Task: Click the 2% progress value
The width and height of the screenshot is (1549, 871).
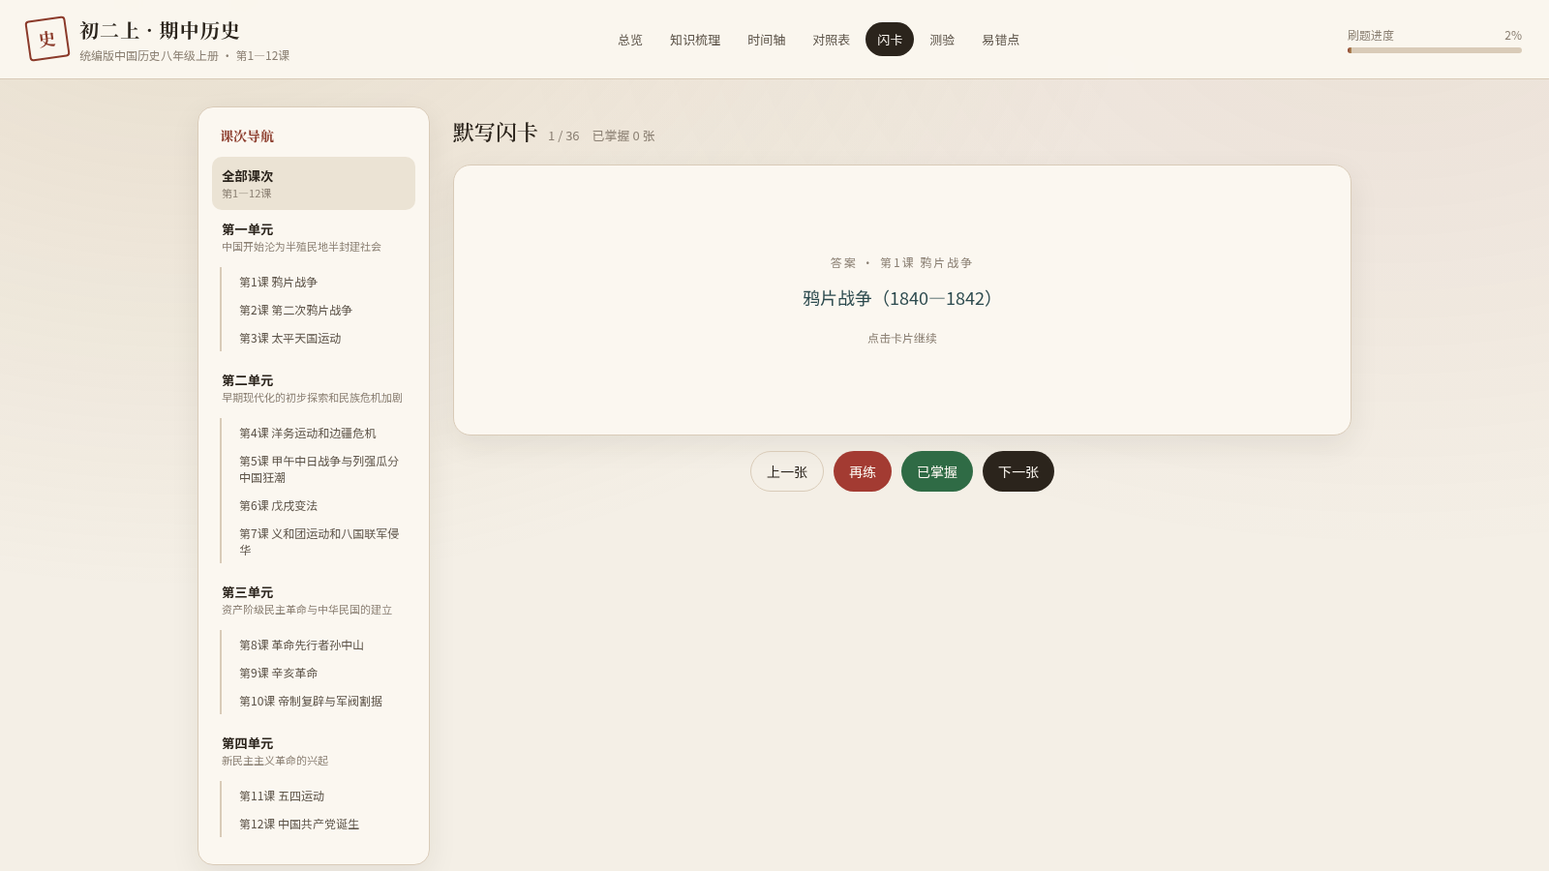Action: [x=1513, y=36]
